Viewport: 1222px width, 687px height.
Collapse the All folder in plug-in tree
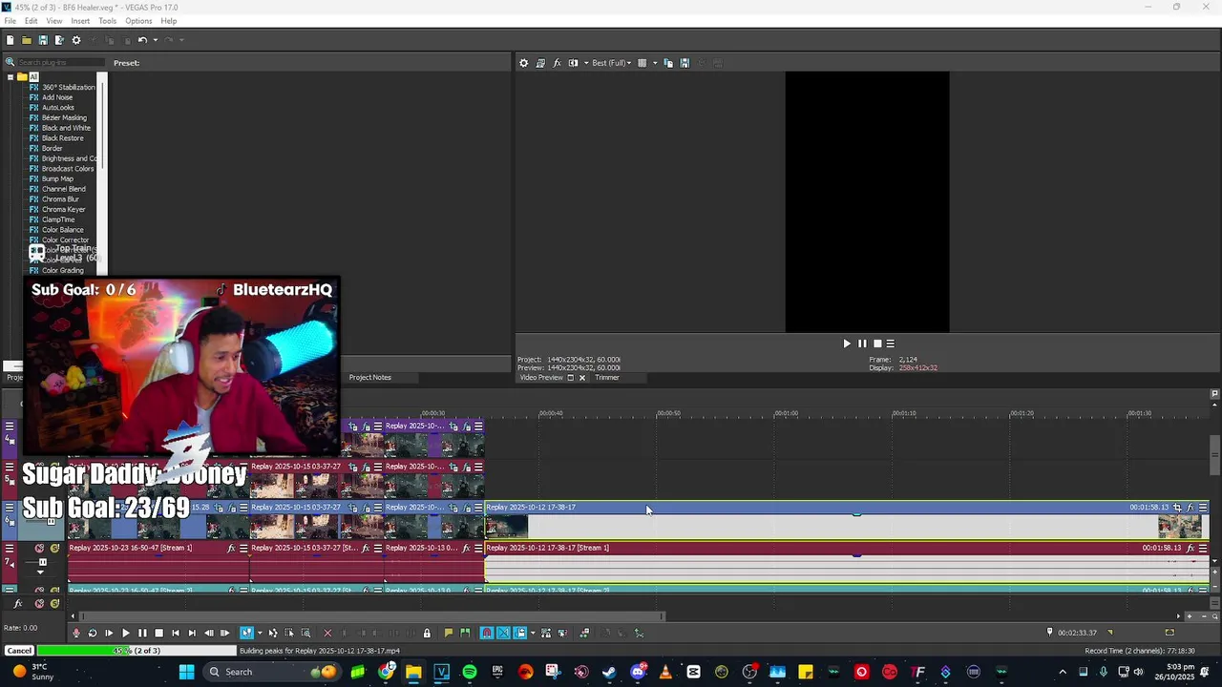pos(11,77)
